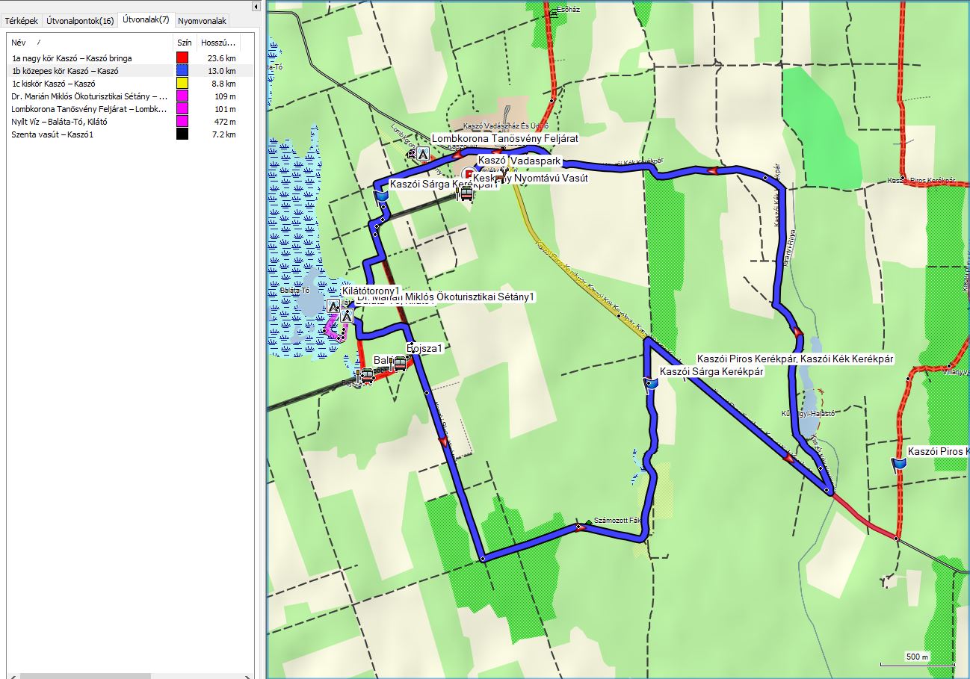Click the blue flag for Kaszói Piros waypoint

coord(898,464)
